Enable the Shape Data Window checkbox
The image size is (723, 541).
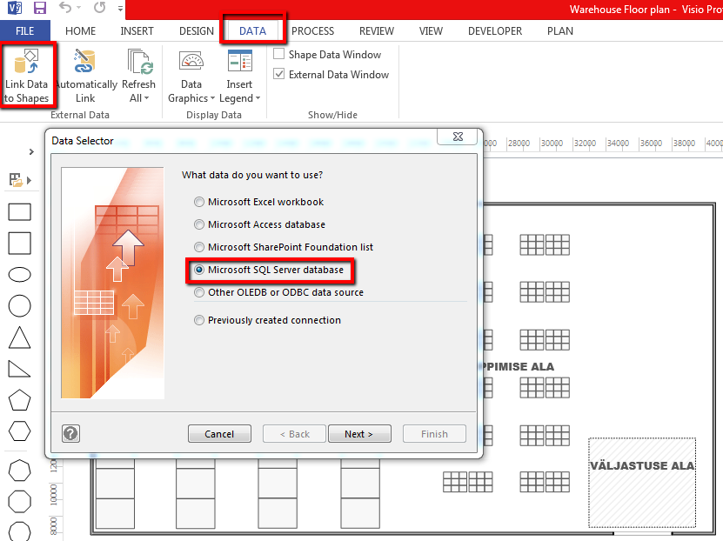point(278,54)
